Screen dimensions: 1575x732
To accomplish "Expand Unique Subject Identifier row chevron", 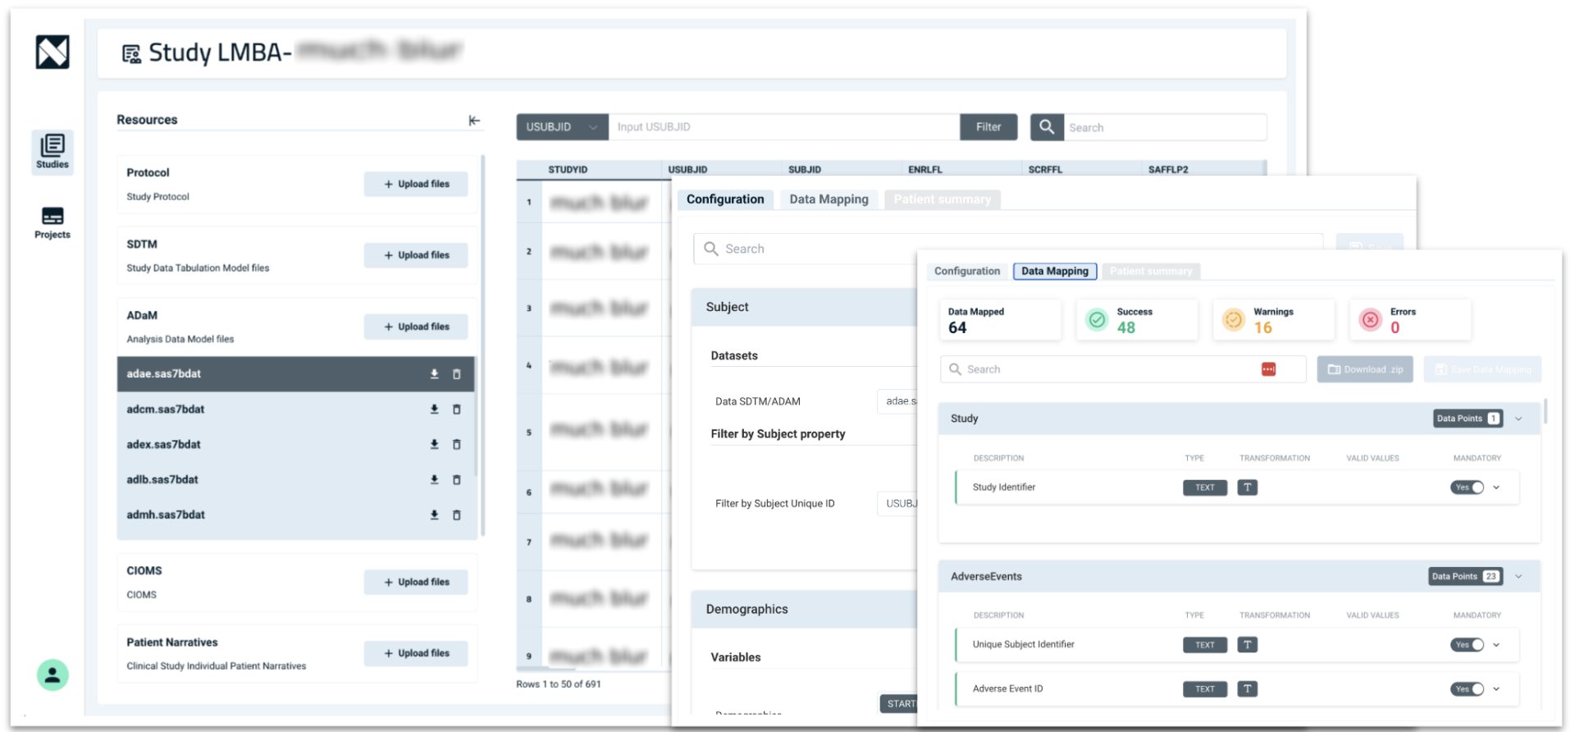I will click(x=1496, y=645).
